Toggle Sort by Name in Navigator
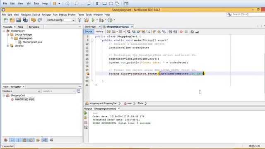 pos(45,140)
